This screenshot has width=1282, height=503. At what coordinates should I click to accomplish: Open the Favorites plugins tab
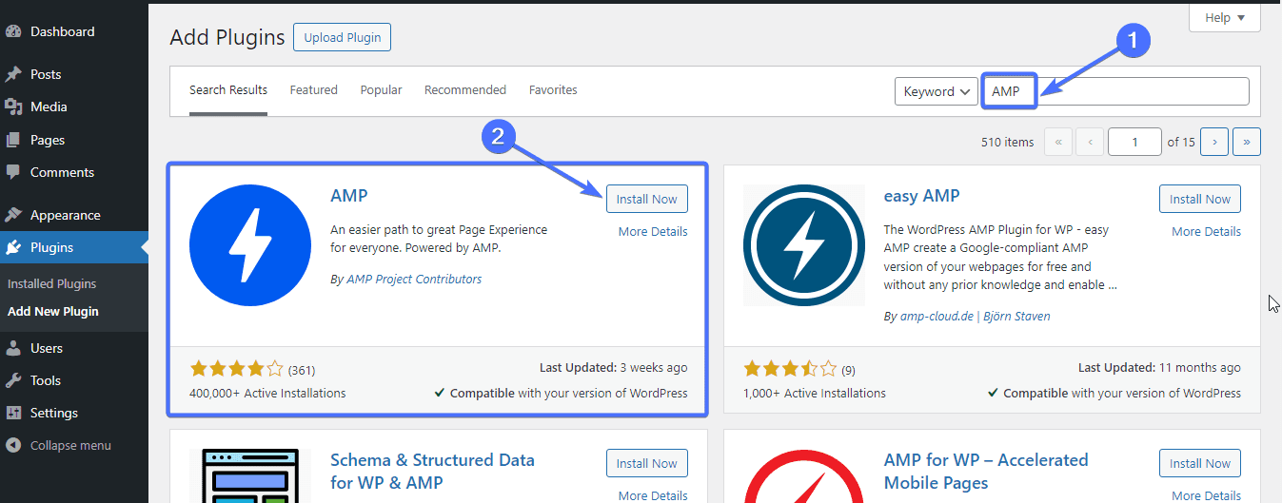[x=553, y=90]
